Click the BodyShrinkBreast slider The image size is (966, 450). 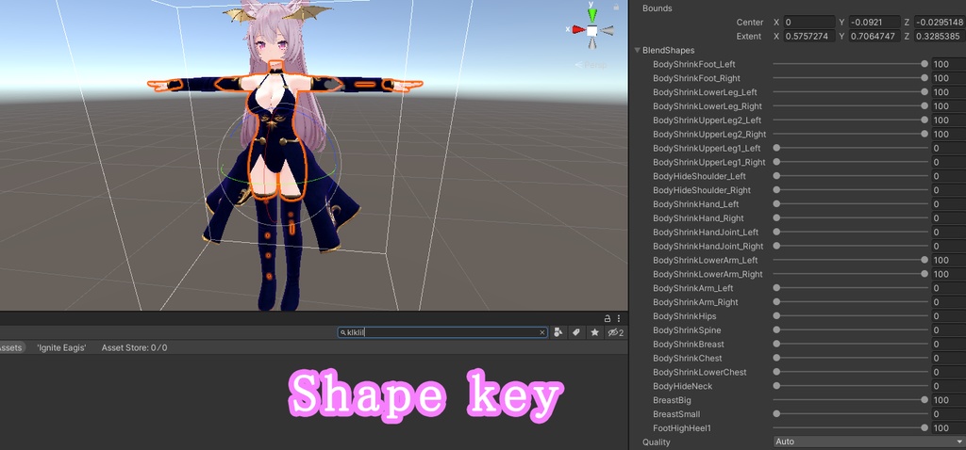(x=850, y=345)
